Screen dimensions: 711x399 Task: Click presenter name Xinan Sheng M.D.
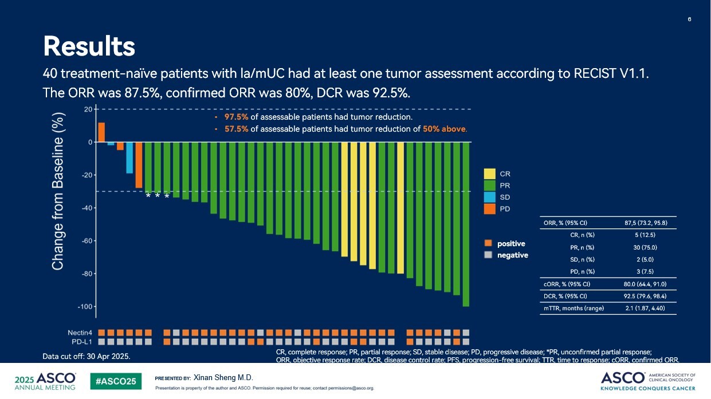tap(223, 378)
